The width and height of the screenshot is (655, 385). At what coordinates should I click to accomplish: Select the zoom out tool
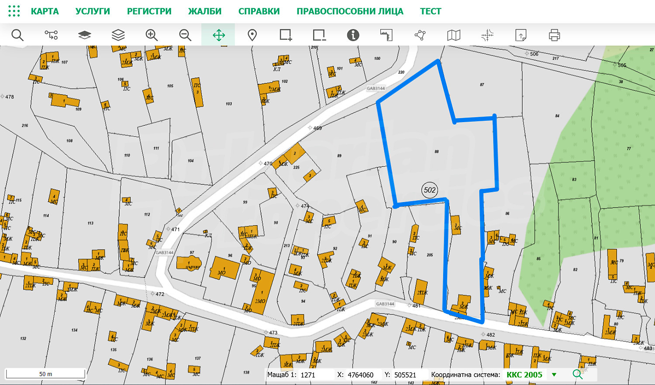[x=185, y=35]
